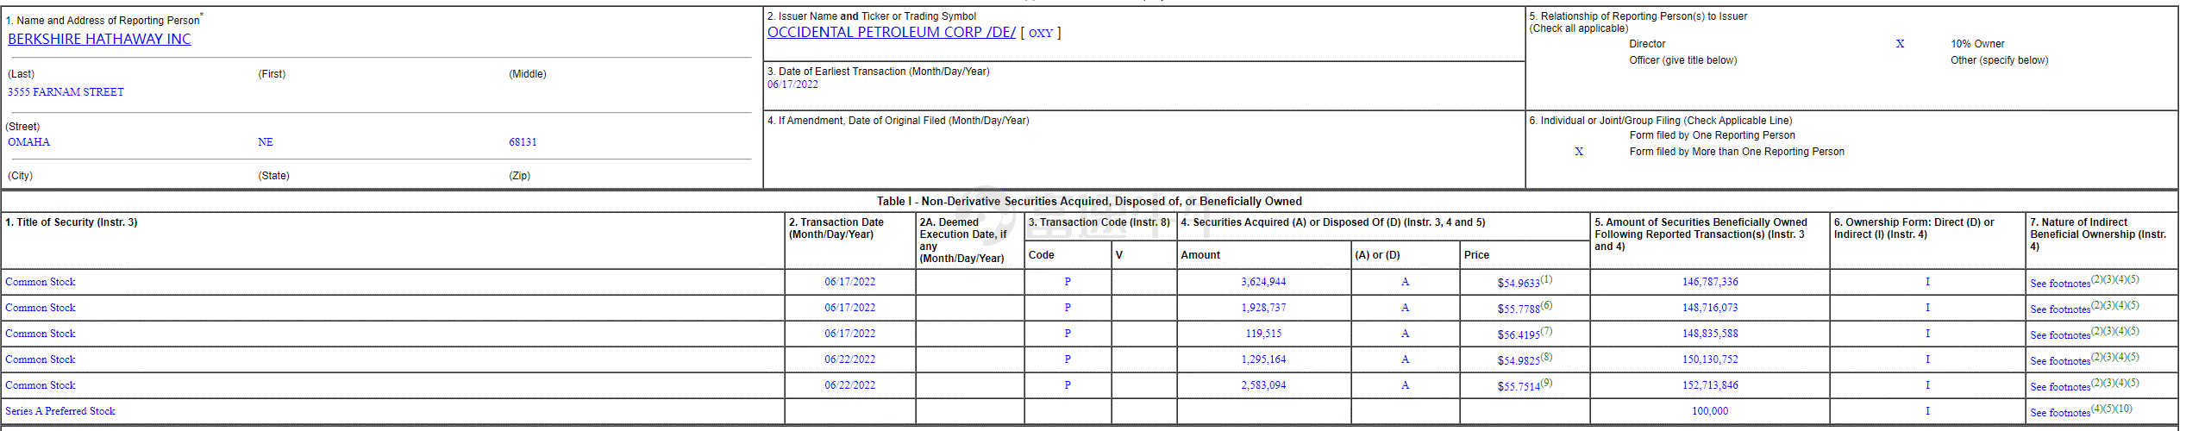This screenshot has height=431, width=2186.
Task: Click the Table I heading
Action: 1089,201
